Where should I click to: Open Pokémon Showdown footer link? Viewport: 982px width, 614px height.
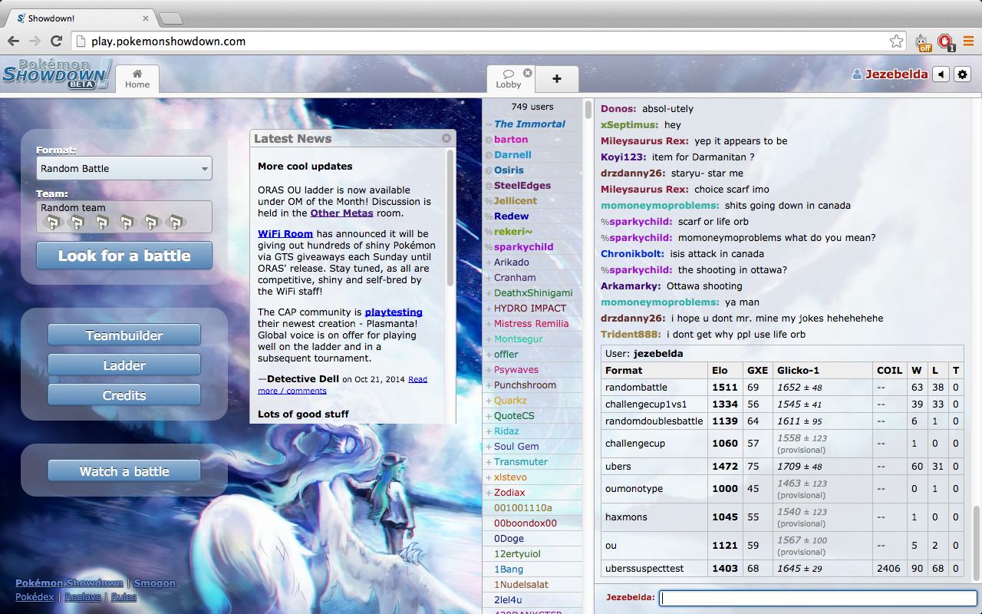(69, 583)
